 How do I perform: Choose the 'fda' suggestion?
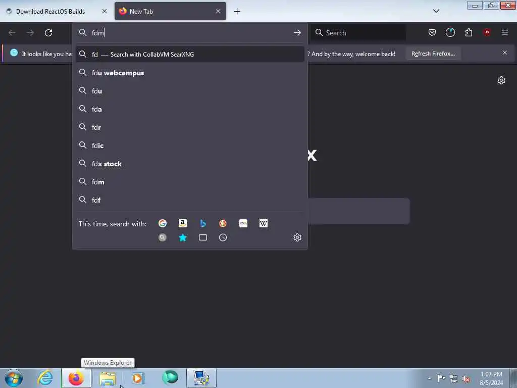click(x=190, y=109)
